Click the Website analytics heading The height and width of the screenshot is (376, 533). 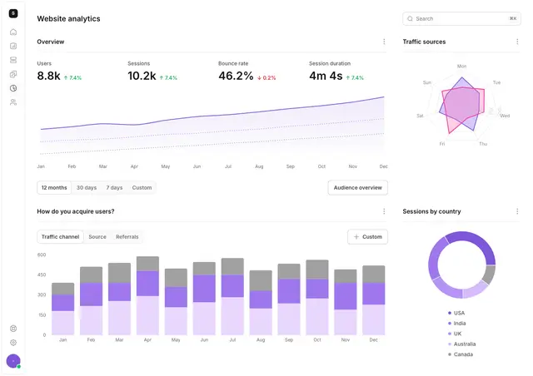(x=68, y=18)
